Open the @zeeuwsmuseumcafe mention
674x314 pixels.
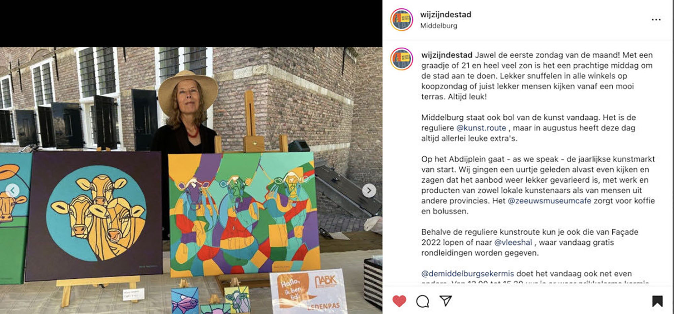pos(549,201)
